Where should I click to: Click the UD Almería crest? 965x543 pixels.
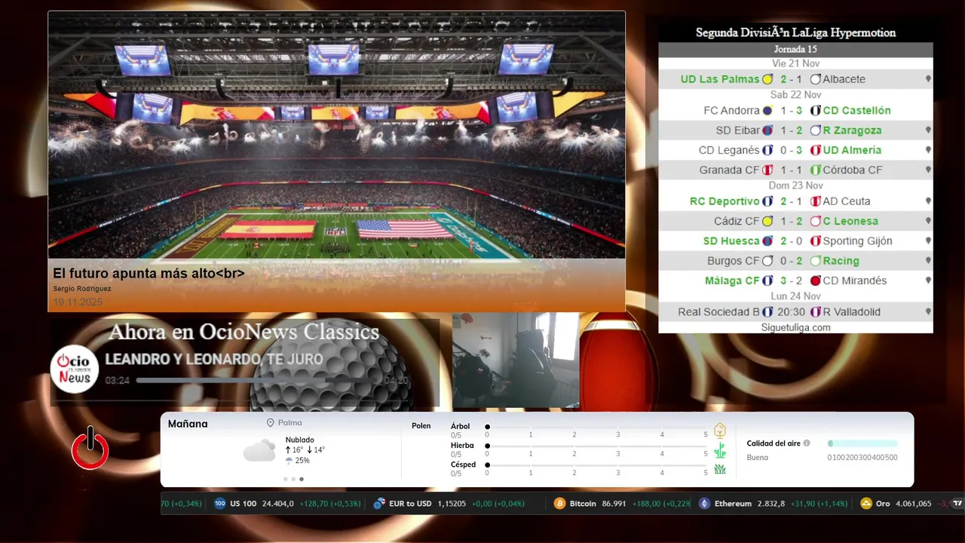(815, 150)
